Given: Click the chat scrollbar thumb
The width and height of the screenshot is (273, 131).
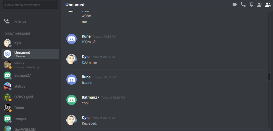Looking at the screenshot, I should pyautogui.click(x=269, y=76).
